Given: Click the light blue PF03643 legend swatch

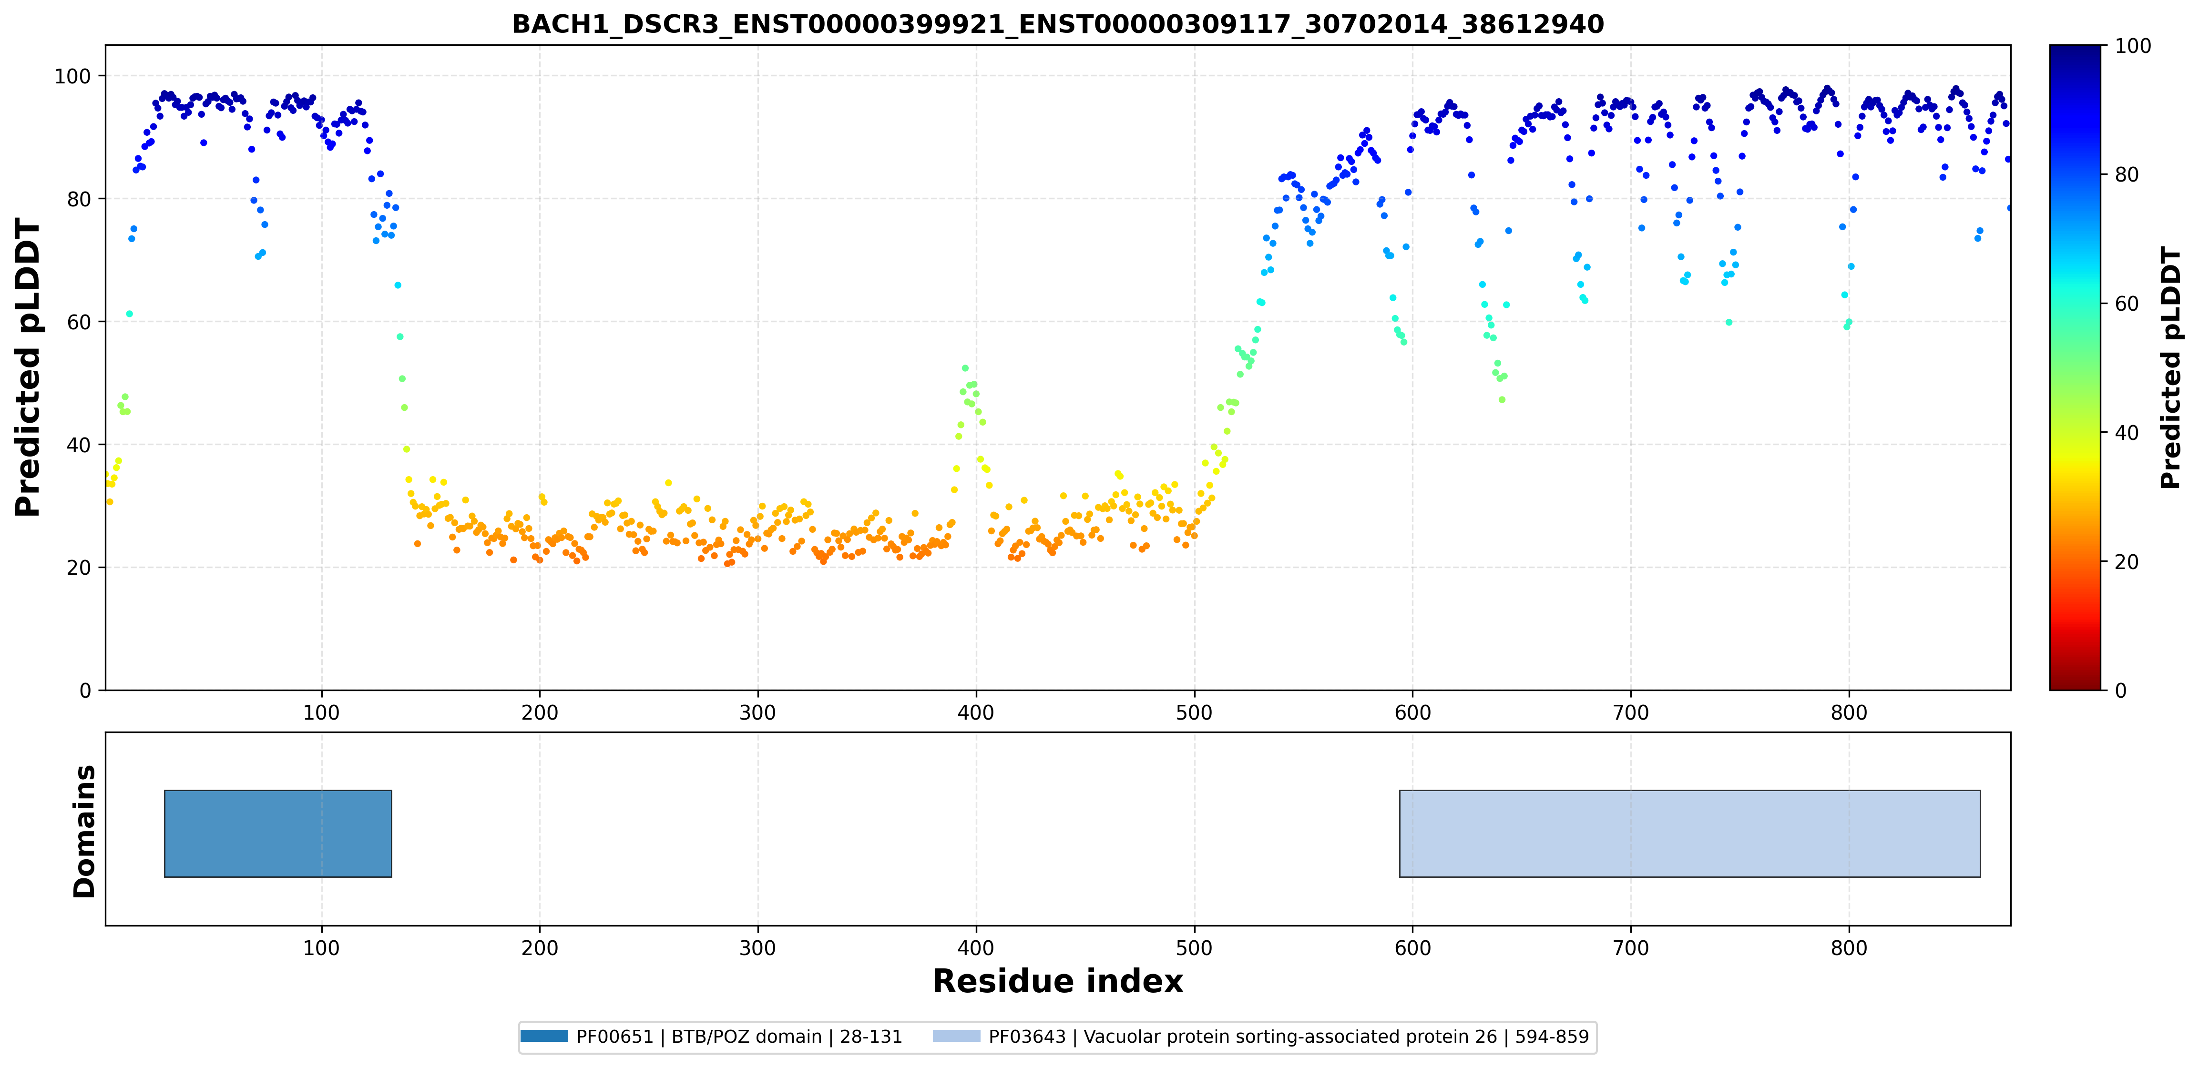Looking at the screenshot, I should point(956,1036).
